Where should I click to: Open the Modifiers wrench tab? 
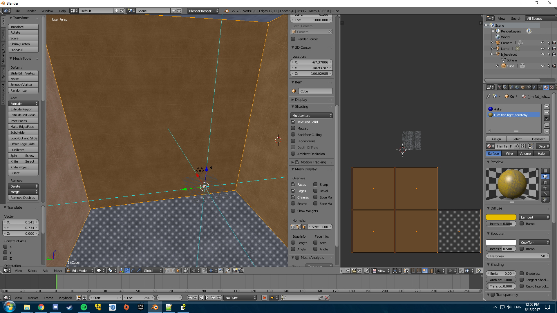click(534, 87)
